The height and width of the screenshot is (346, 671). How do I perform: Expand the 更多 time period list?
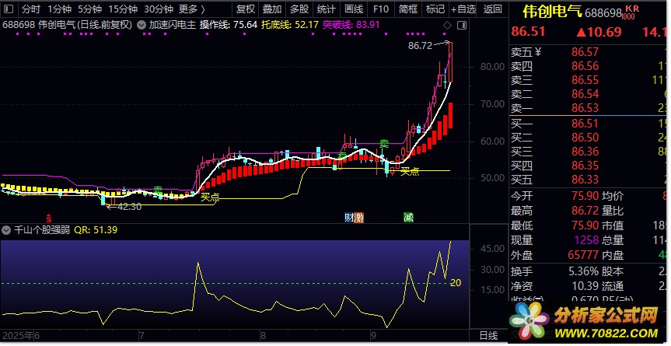click(x=192, y=9)
